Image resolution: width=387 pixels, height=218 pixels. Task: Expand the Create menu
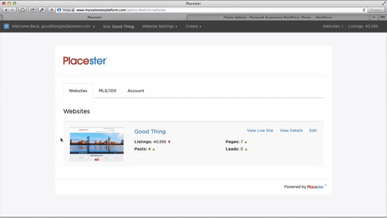pyautogui.click(x=193, y=26)
